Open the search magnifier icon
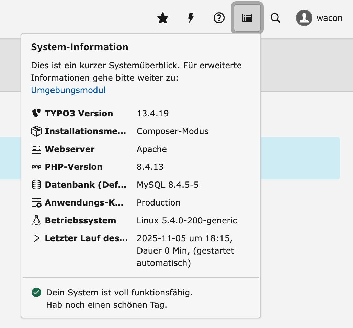 click(x=275, y=18)
